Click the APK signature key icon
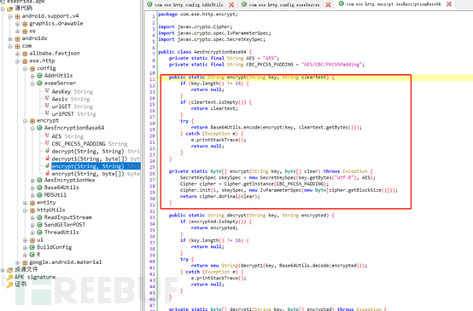Screen dimensions: 473x311 click(x=10, y=277)
